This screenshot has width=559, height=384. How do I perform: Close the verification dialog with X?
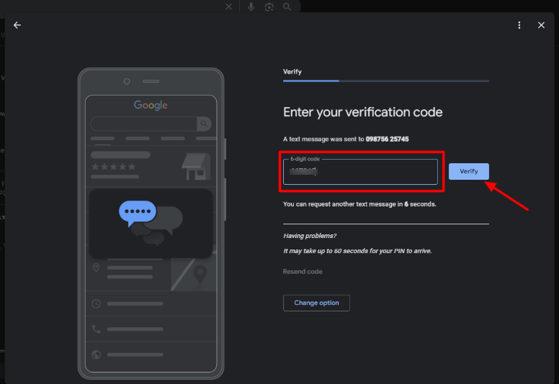tap(541, 25)
